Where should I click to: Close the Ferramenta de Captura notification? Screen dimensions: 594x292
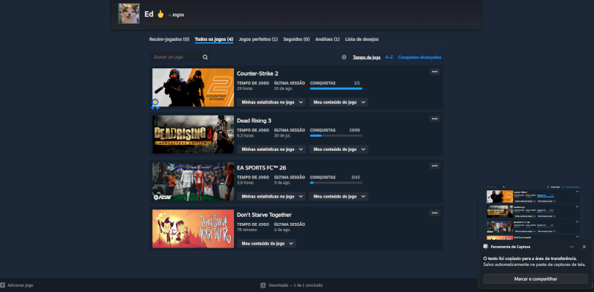point(584,247)
